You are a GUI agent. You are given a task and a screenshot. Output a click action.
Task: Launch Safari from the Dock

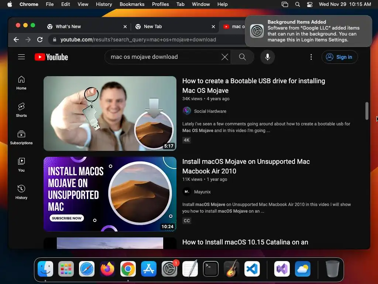tap(87, 269)
